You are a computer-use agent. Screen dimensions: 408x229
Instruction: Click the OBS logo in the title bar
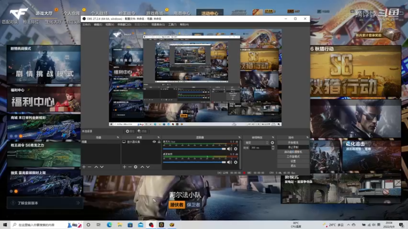coord(84,19)
